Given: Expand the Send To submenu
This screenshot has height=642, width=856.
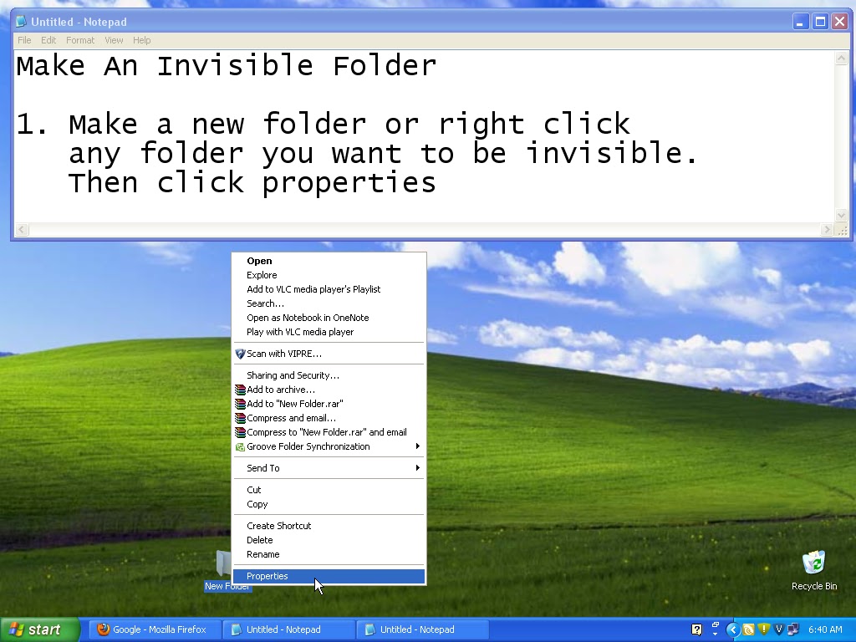Looking at the screenshot, I should 329,468.
